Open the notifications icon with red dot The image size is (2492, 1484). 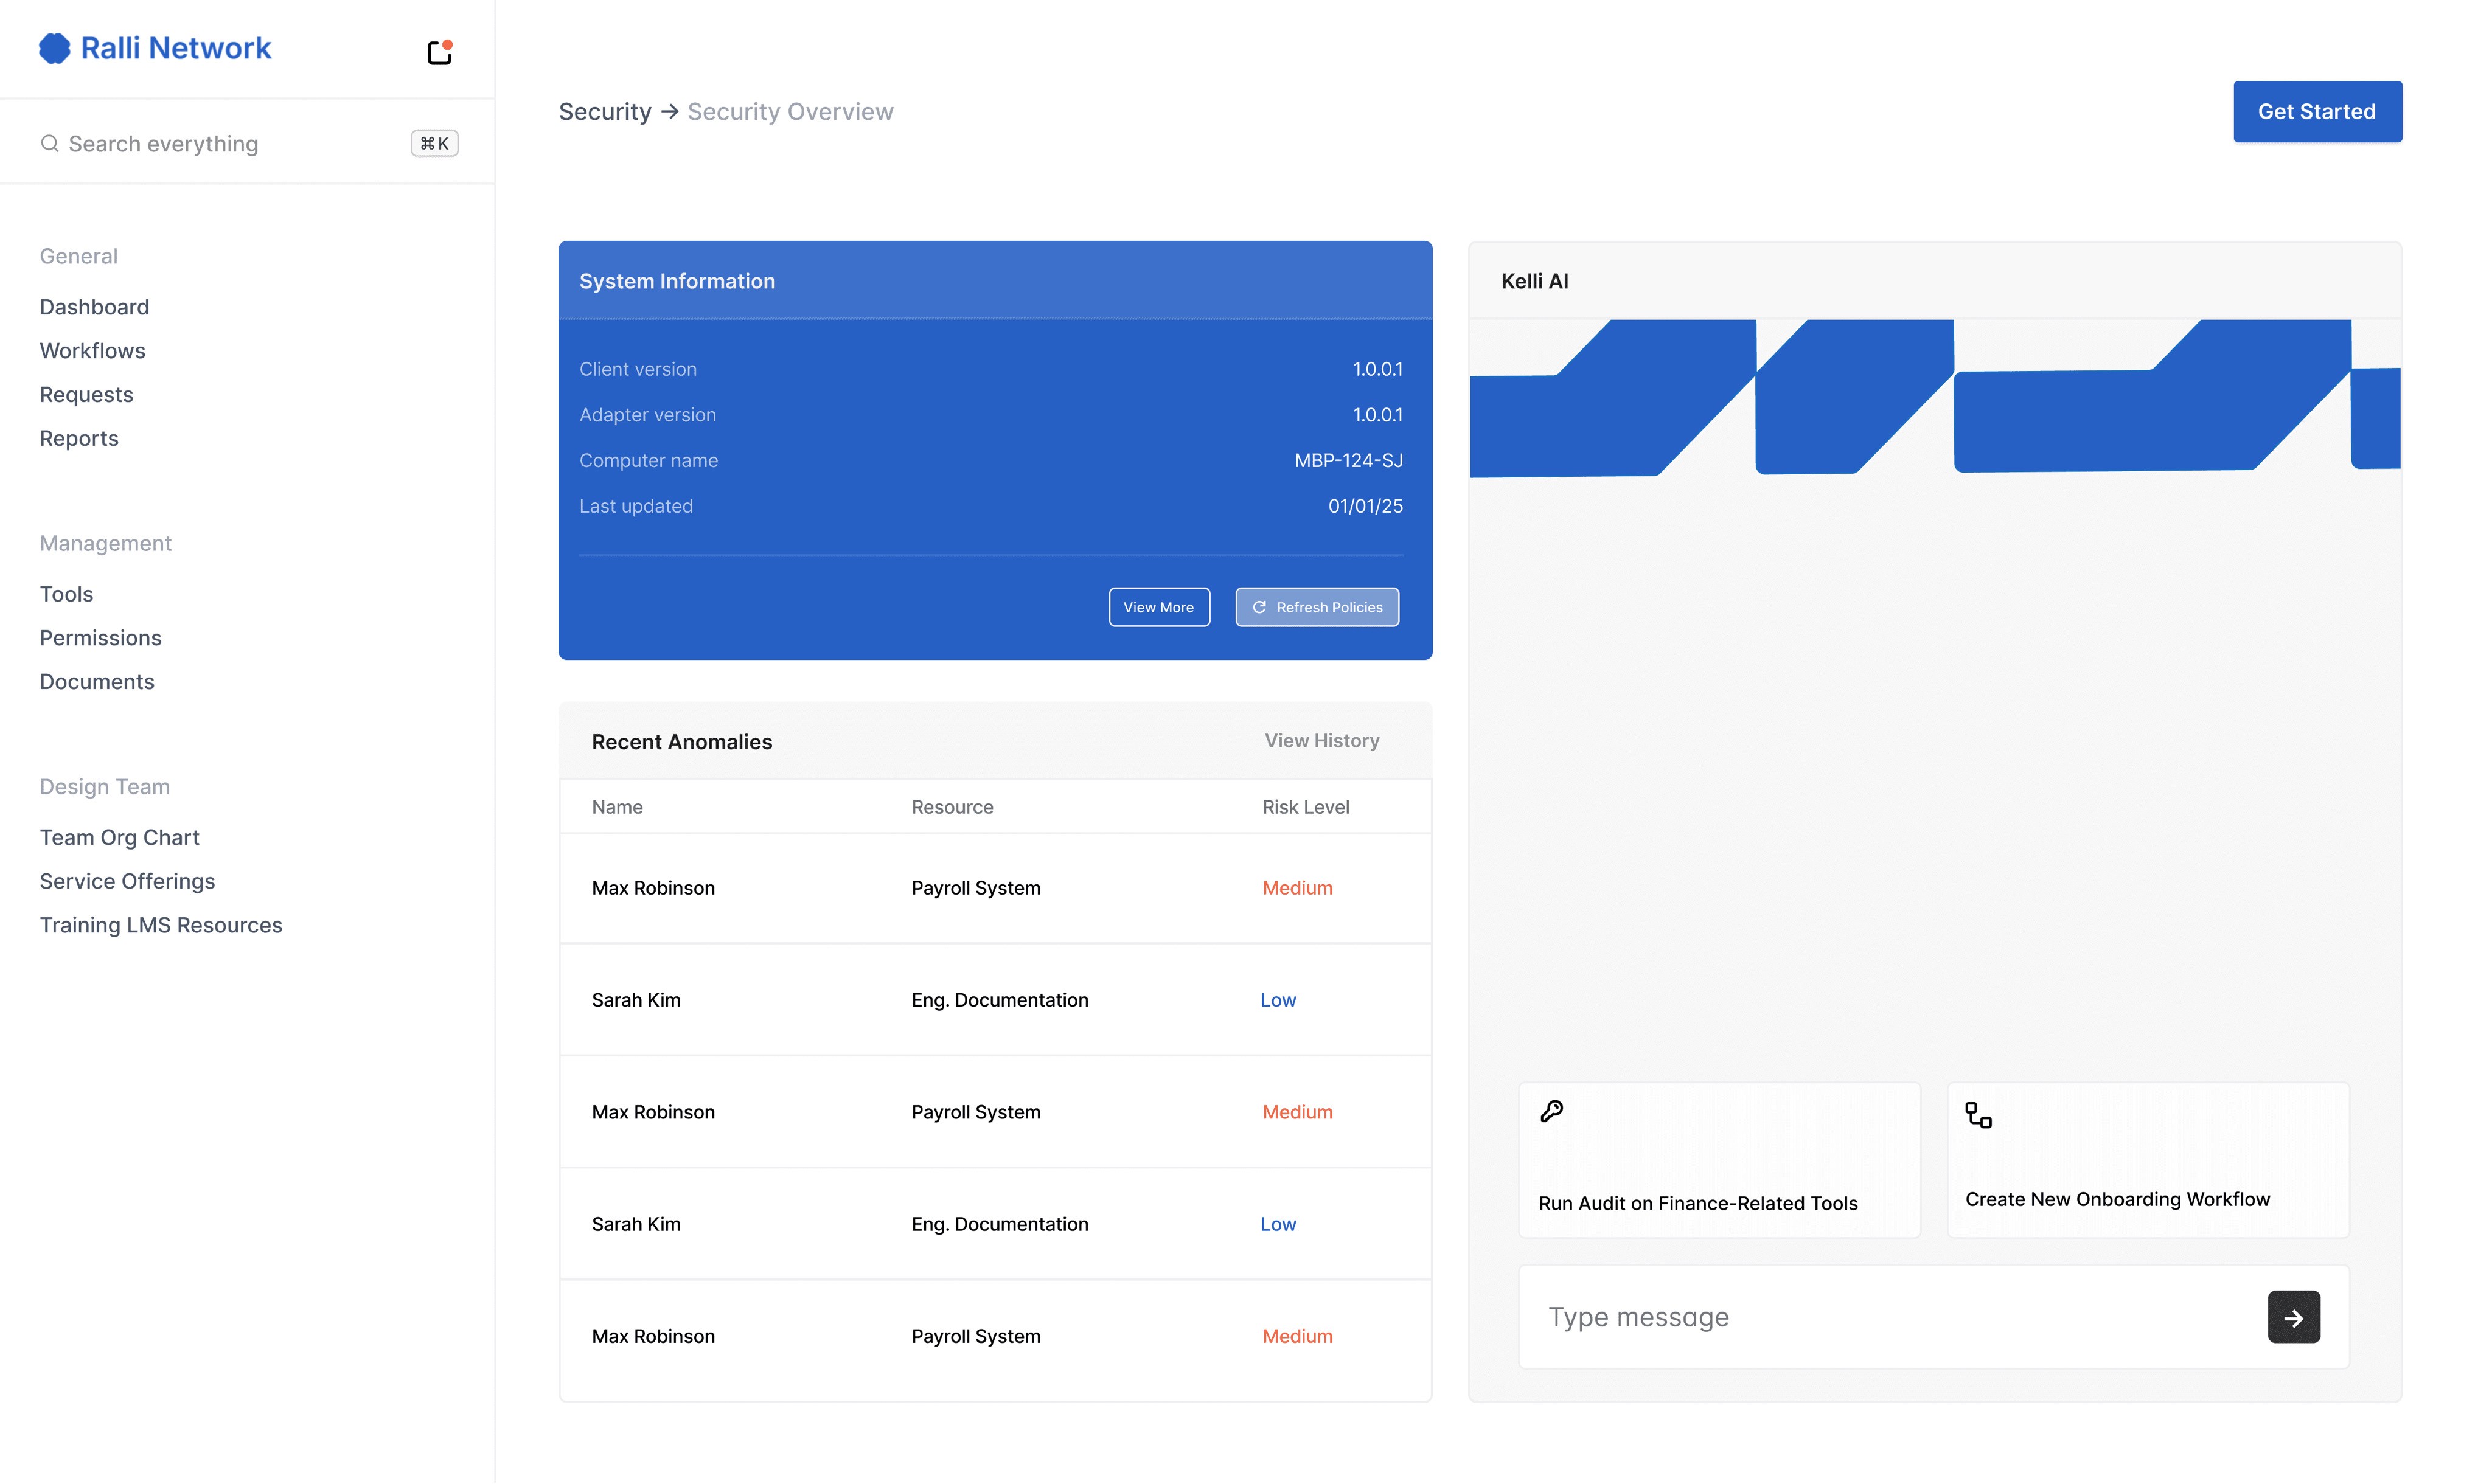point(439,52)
